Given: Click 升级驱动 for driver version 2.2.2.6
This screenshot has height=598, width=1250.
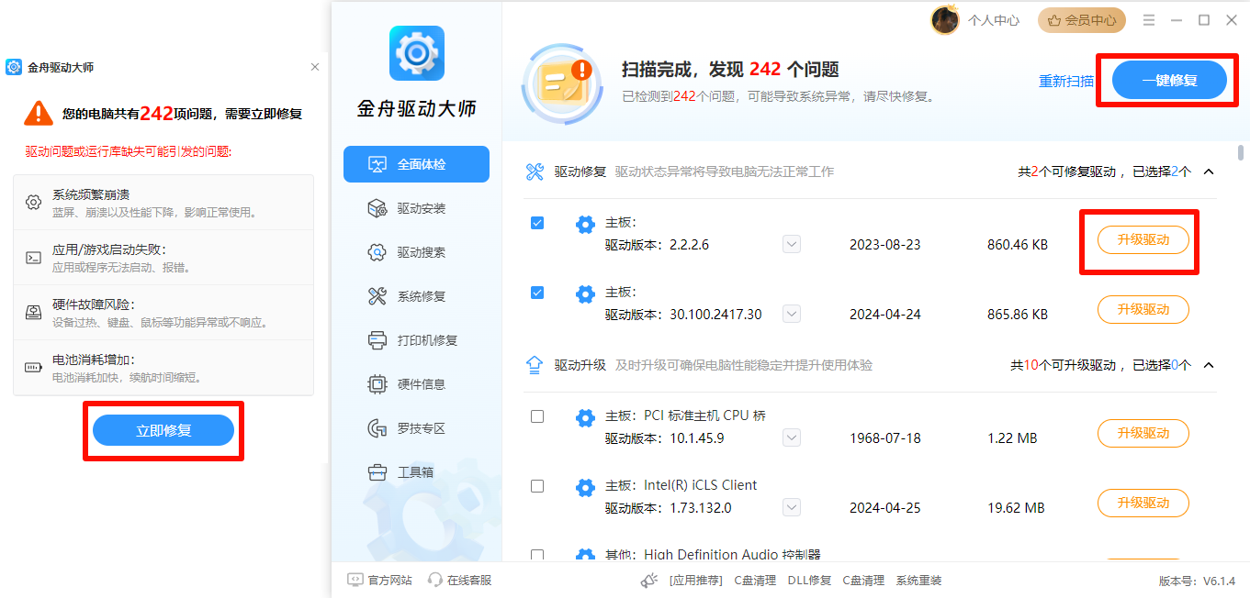Looking at the screenshot, I should tap(1143, 240).
